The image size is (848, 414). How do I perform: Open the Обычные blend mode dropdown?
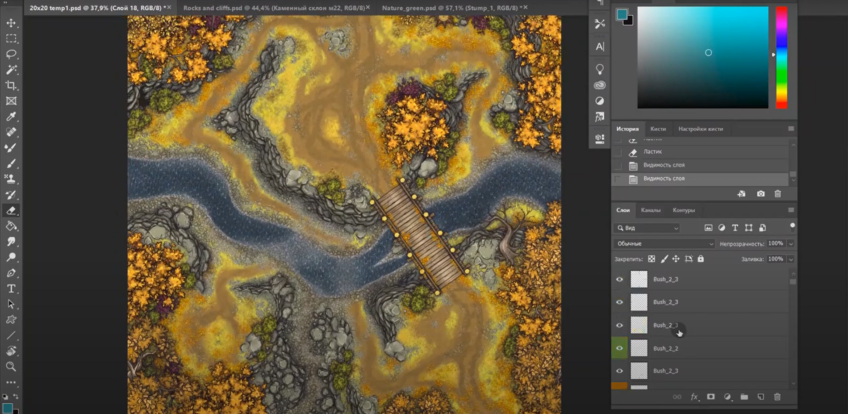click(664, 243)
